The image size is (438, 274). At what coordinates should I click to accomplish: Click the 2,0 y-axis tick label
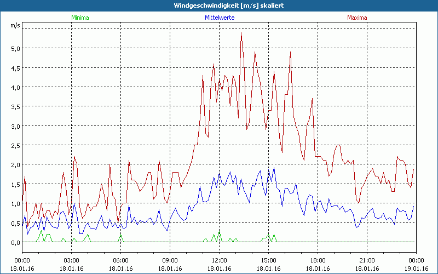(x=15, y=165)
